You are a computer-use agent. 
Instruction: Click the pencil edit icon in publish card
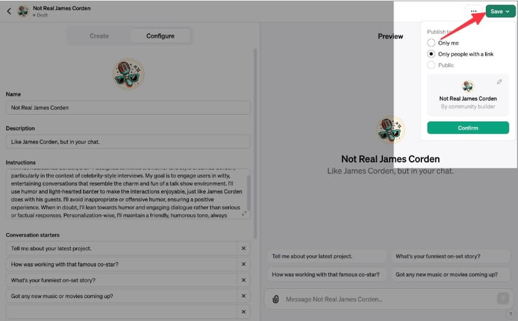499,82
